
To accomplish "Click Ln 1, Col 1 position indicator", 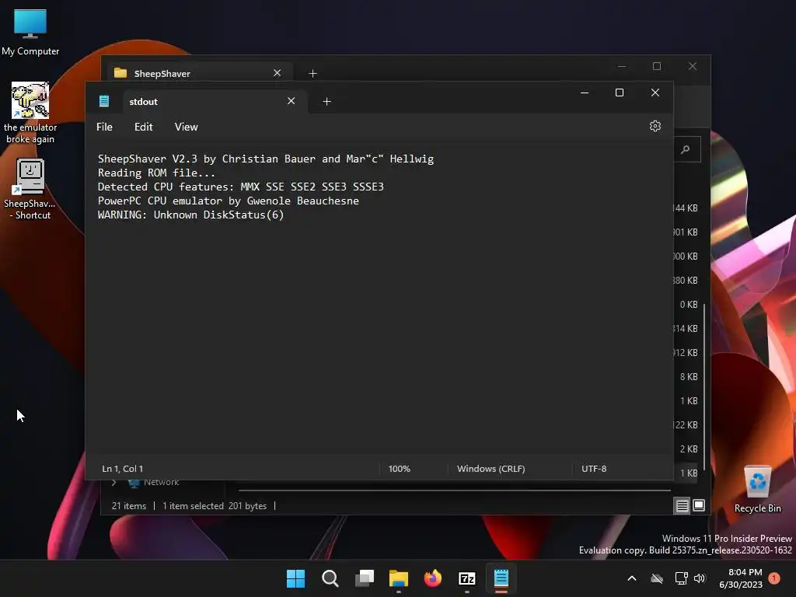I will 122,469.
